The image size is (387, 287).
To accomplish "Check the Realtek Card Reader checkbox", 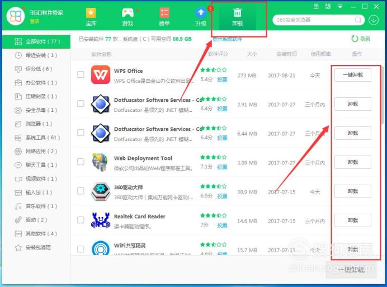I will coord(81,220).
